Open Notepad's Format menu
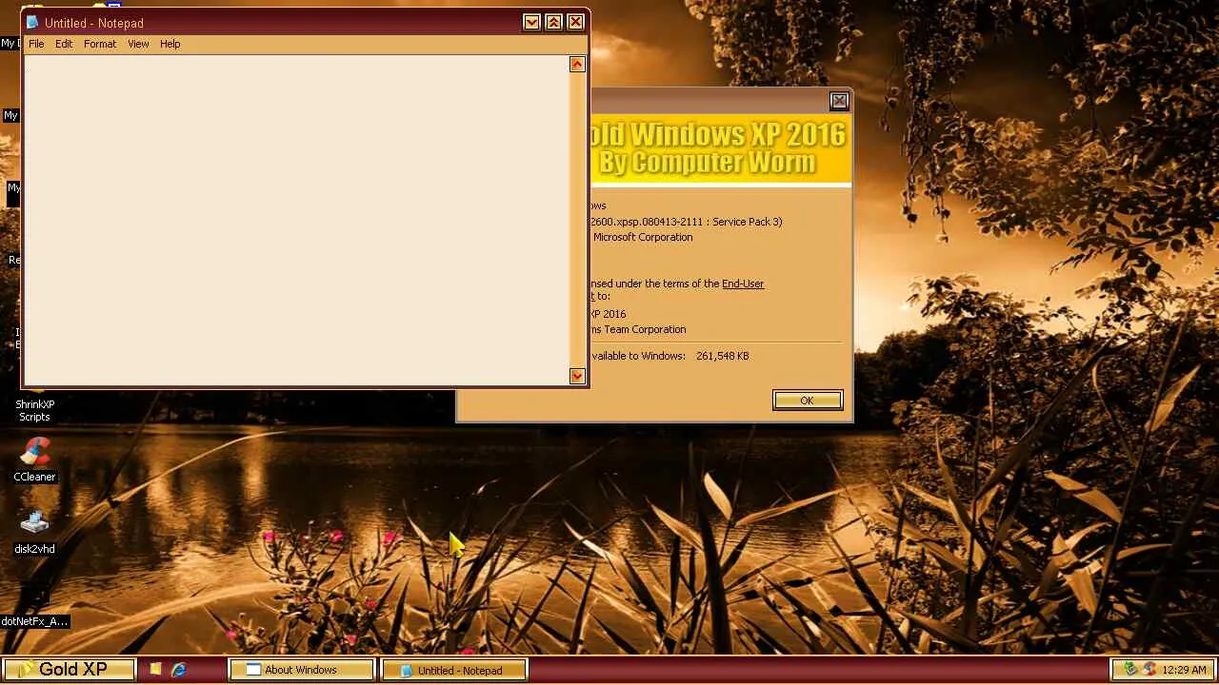Viewport: 1219px width, 685px height. click(x=100, y=44)
